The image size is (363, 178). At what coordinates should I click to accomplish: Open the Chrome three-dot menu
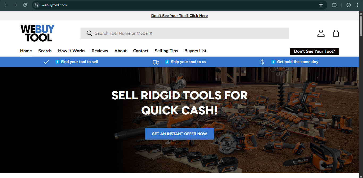click(357, 5)
